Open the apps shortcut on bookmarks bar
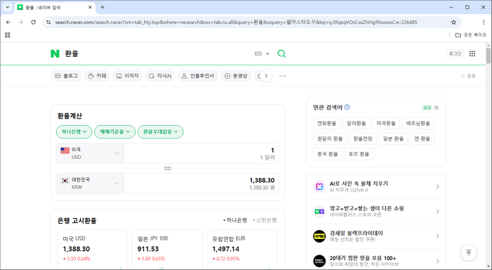This screenshot has height=270, width=492. click(8, 35)
